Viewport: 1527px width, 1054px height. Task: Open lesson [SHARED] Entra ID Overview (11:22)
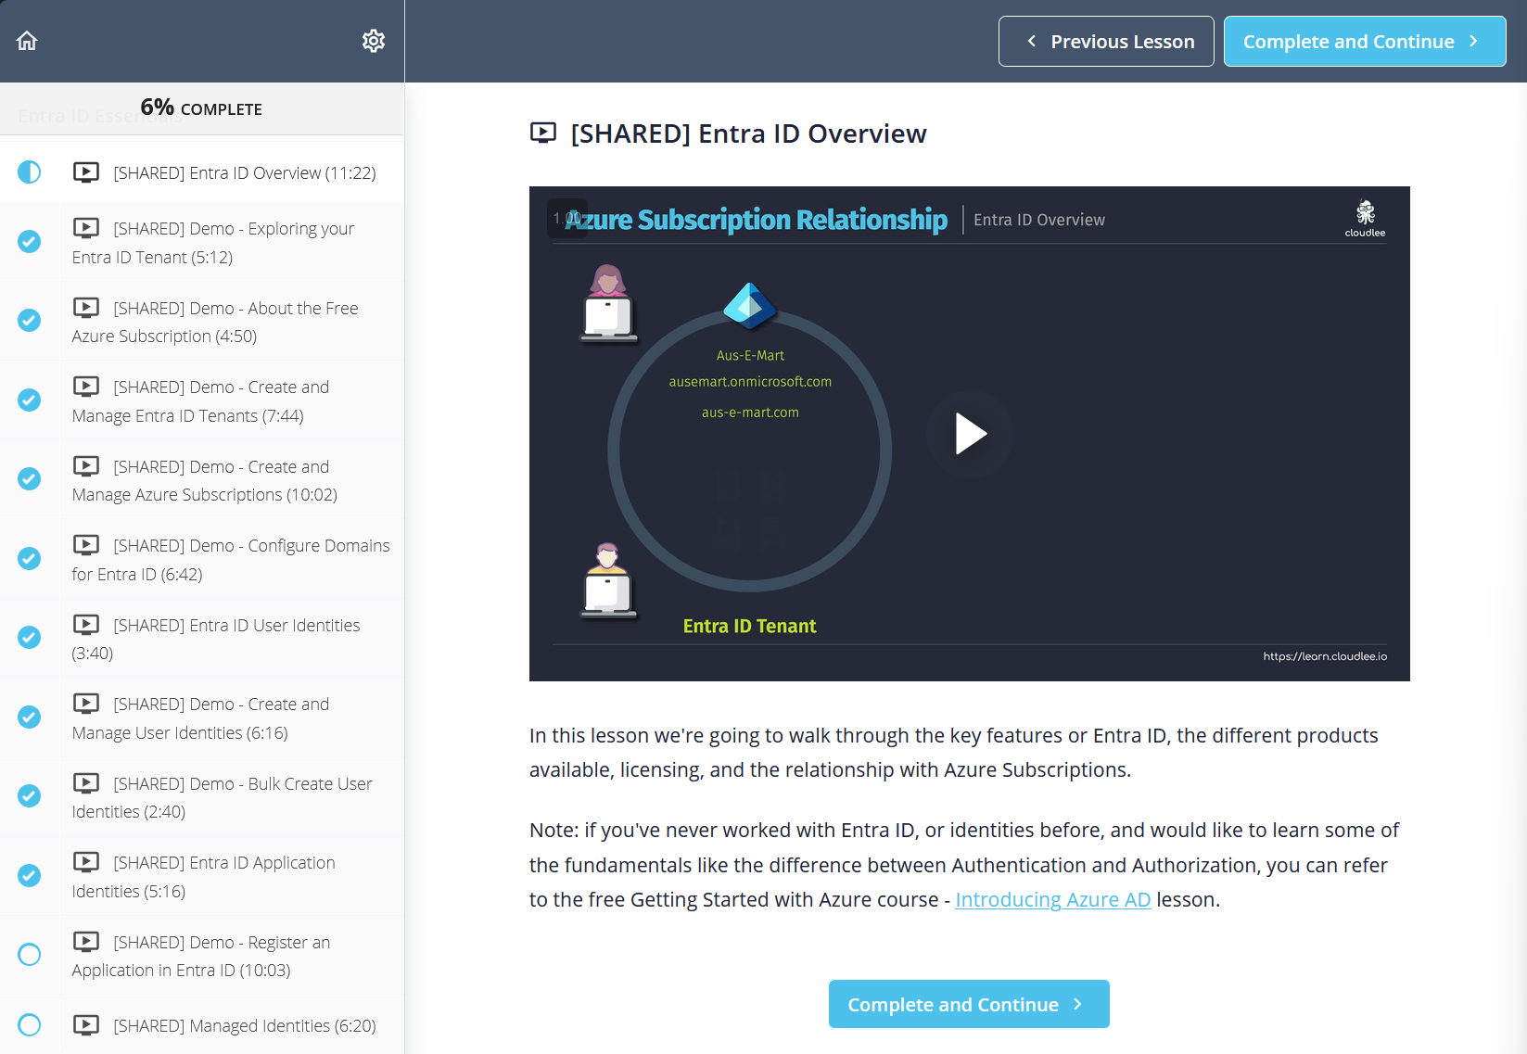[x=202, y=172]
